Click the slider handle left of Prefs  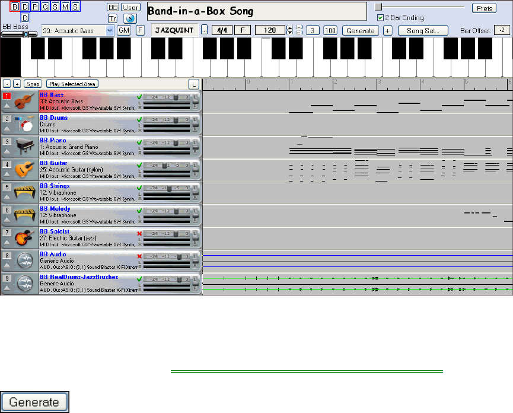coord(378,7)
